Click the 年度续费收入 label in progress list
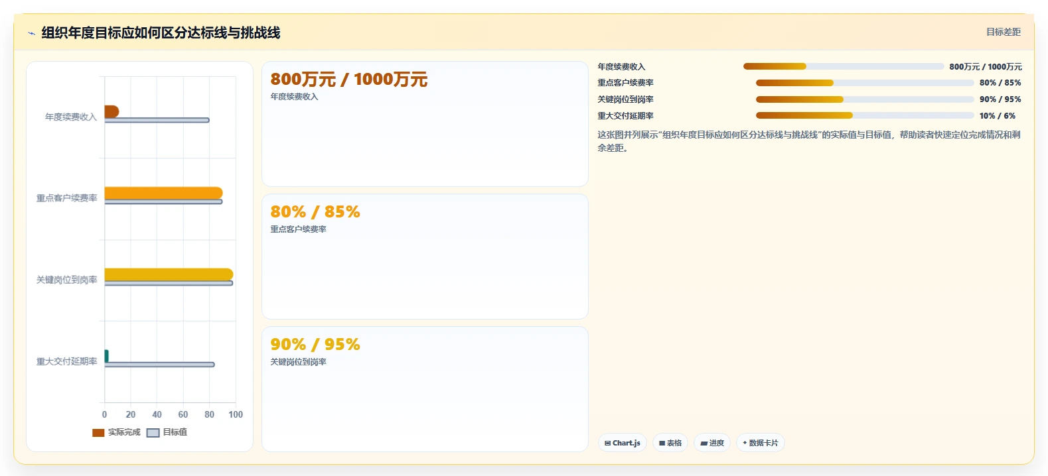The height and width of the screenshot is (476, 1048). 621,67
